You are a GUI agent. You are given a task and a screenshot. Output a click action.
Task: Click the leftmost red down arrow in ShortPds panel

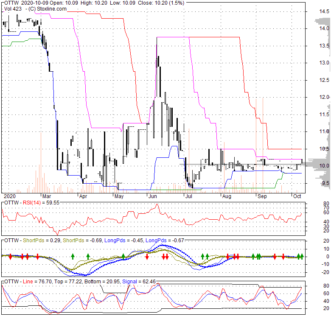pyautogui.click(x=10, y=257)
